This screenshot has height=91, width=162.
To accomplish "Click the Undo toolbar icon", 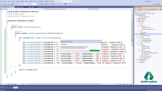I will click(x=15, y=4).
